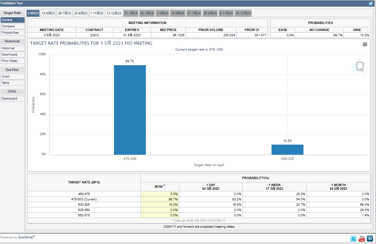Click the Twitter bird icon in header

point(371,3)
